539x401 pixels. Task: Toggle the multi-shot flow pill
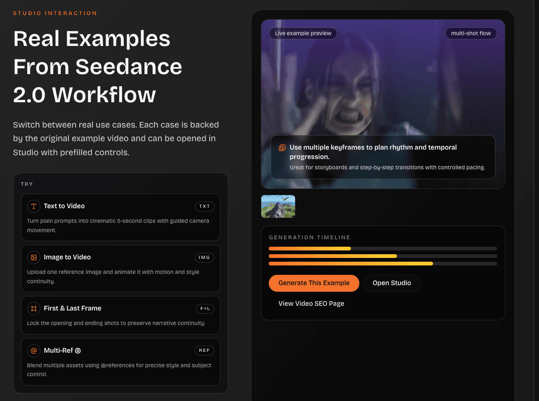click(x=471, y=33)
